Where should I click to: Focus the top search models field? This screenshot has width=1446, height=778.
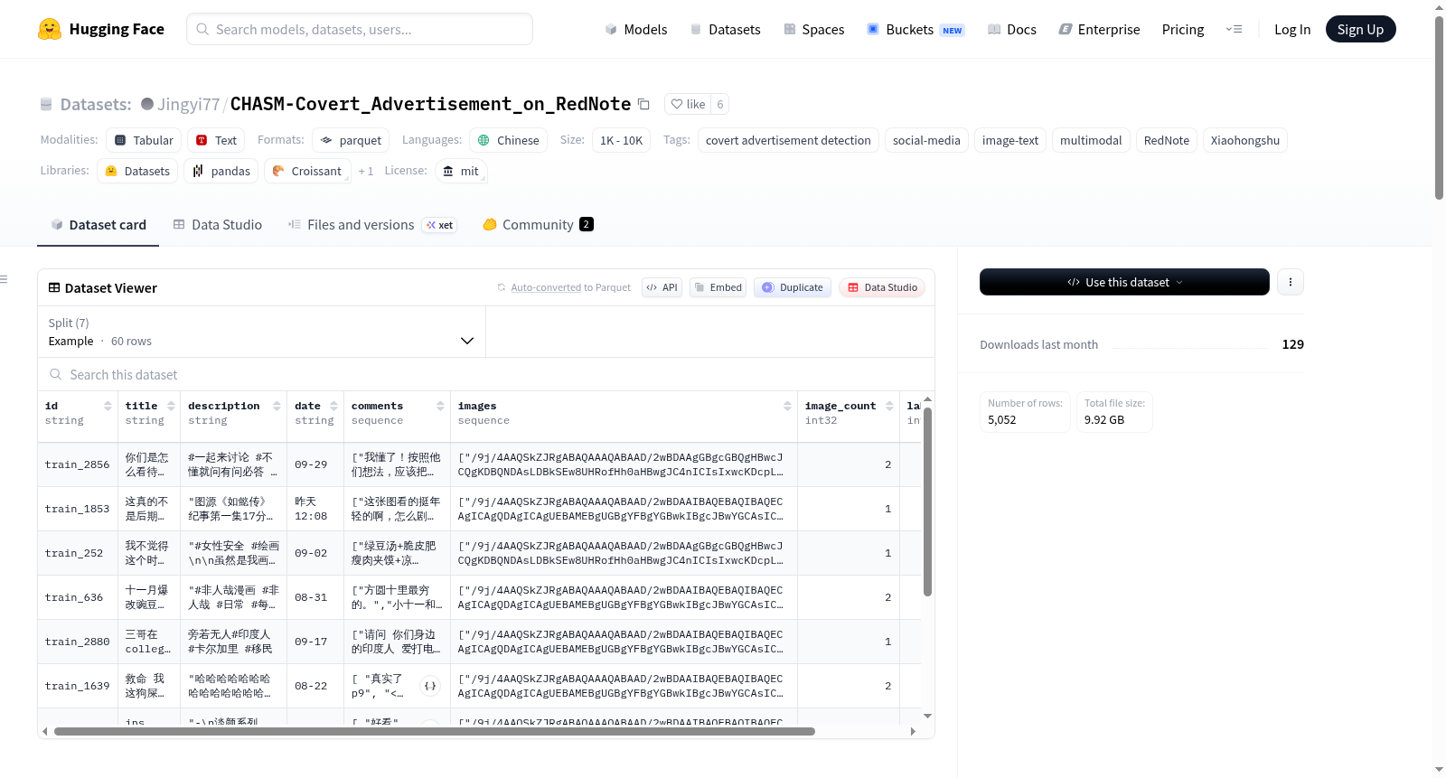(360, 29)
